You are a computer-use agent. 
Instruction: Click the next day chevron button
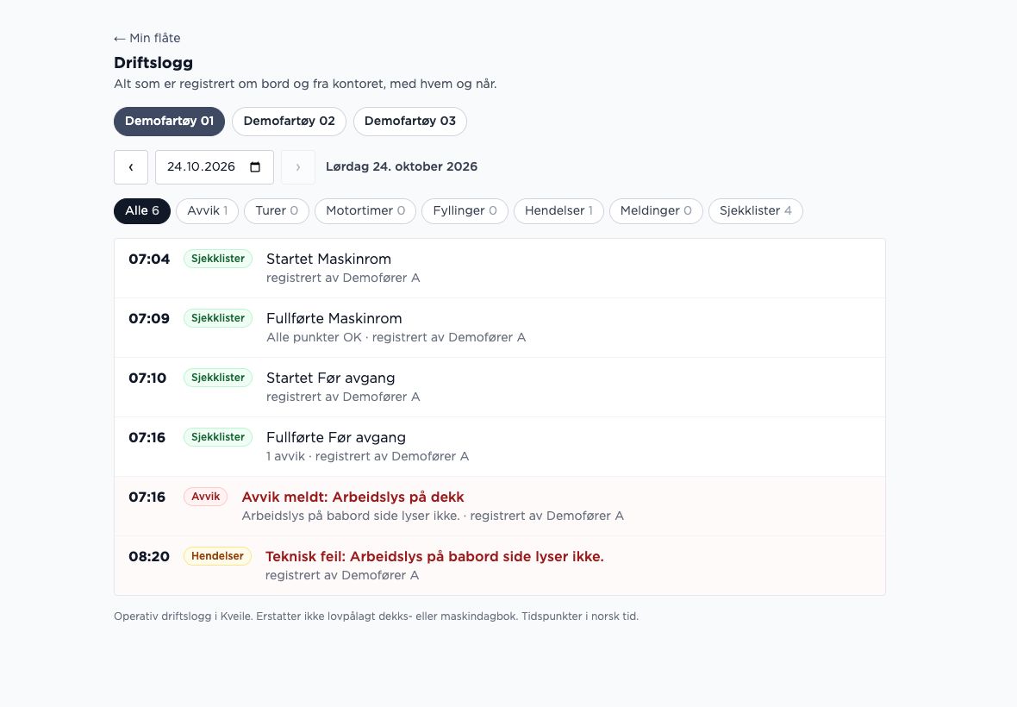click(297, 167)
